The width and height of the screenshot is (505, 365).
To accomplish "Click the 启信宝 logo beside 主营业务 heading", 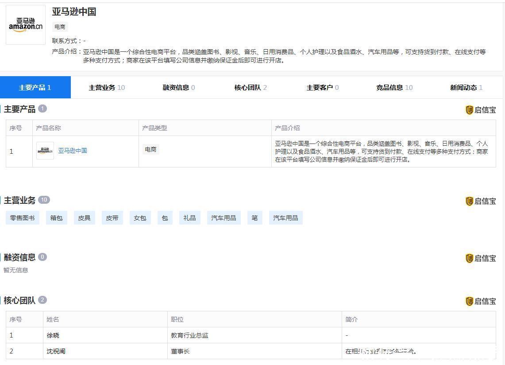I will point(481,201).
